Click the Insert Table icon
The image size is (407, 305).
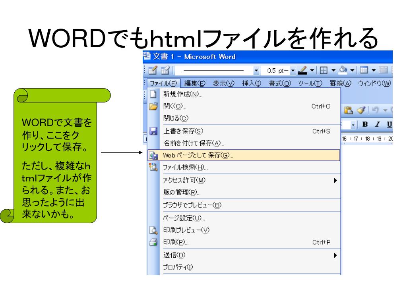pyautogui.click(x=364, y=70)
